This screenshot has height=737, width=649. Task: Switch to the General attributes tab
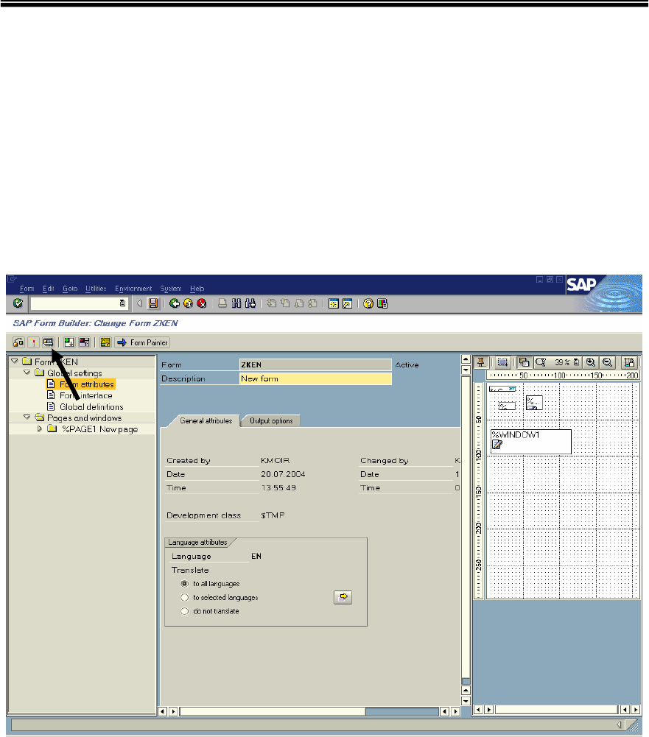click(x=206, y=420)
